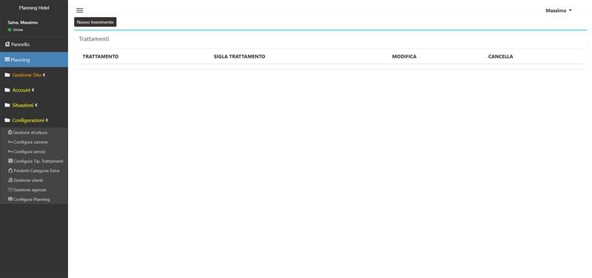Expand the Situazioni menu chevron
This screenshot has width=592, height=278.
[36, 105]
